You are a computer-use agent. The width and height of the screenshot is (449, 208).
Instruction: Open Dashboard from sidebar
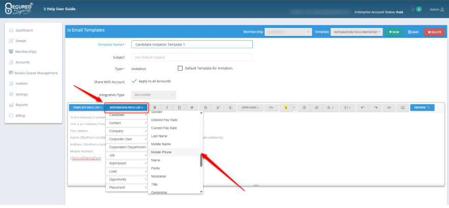21,30
